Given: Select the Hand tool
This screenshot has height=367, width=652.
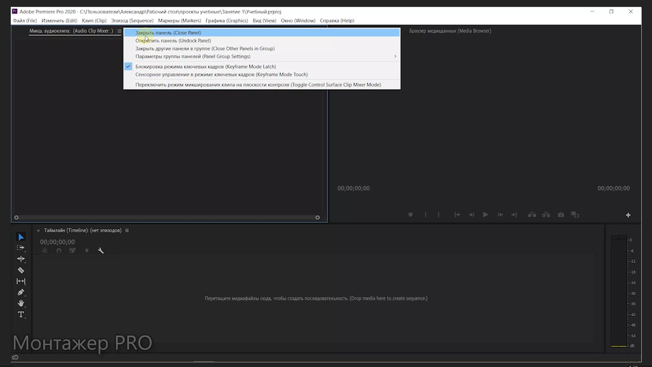Looking at the screenshot, I should 21,303.
